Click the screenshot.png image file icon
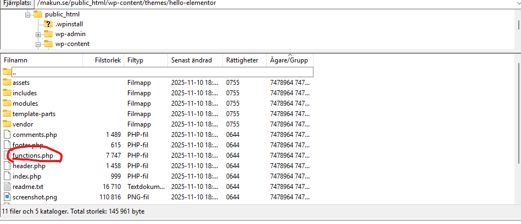This screenshot has height=224, width=521. pyautogui.click(x=7, y=196)
